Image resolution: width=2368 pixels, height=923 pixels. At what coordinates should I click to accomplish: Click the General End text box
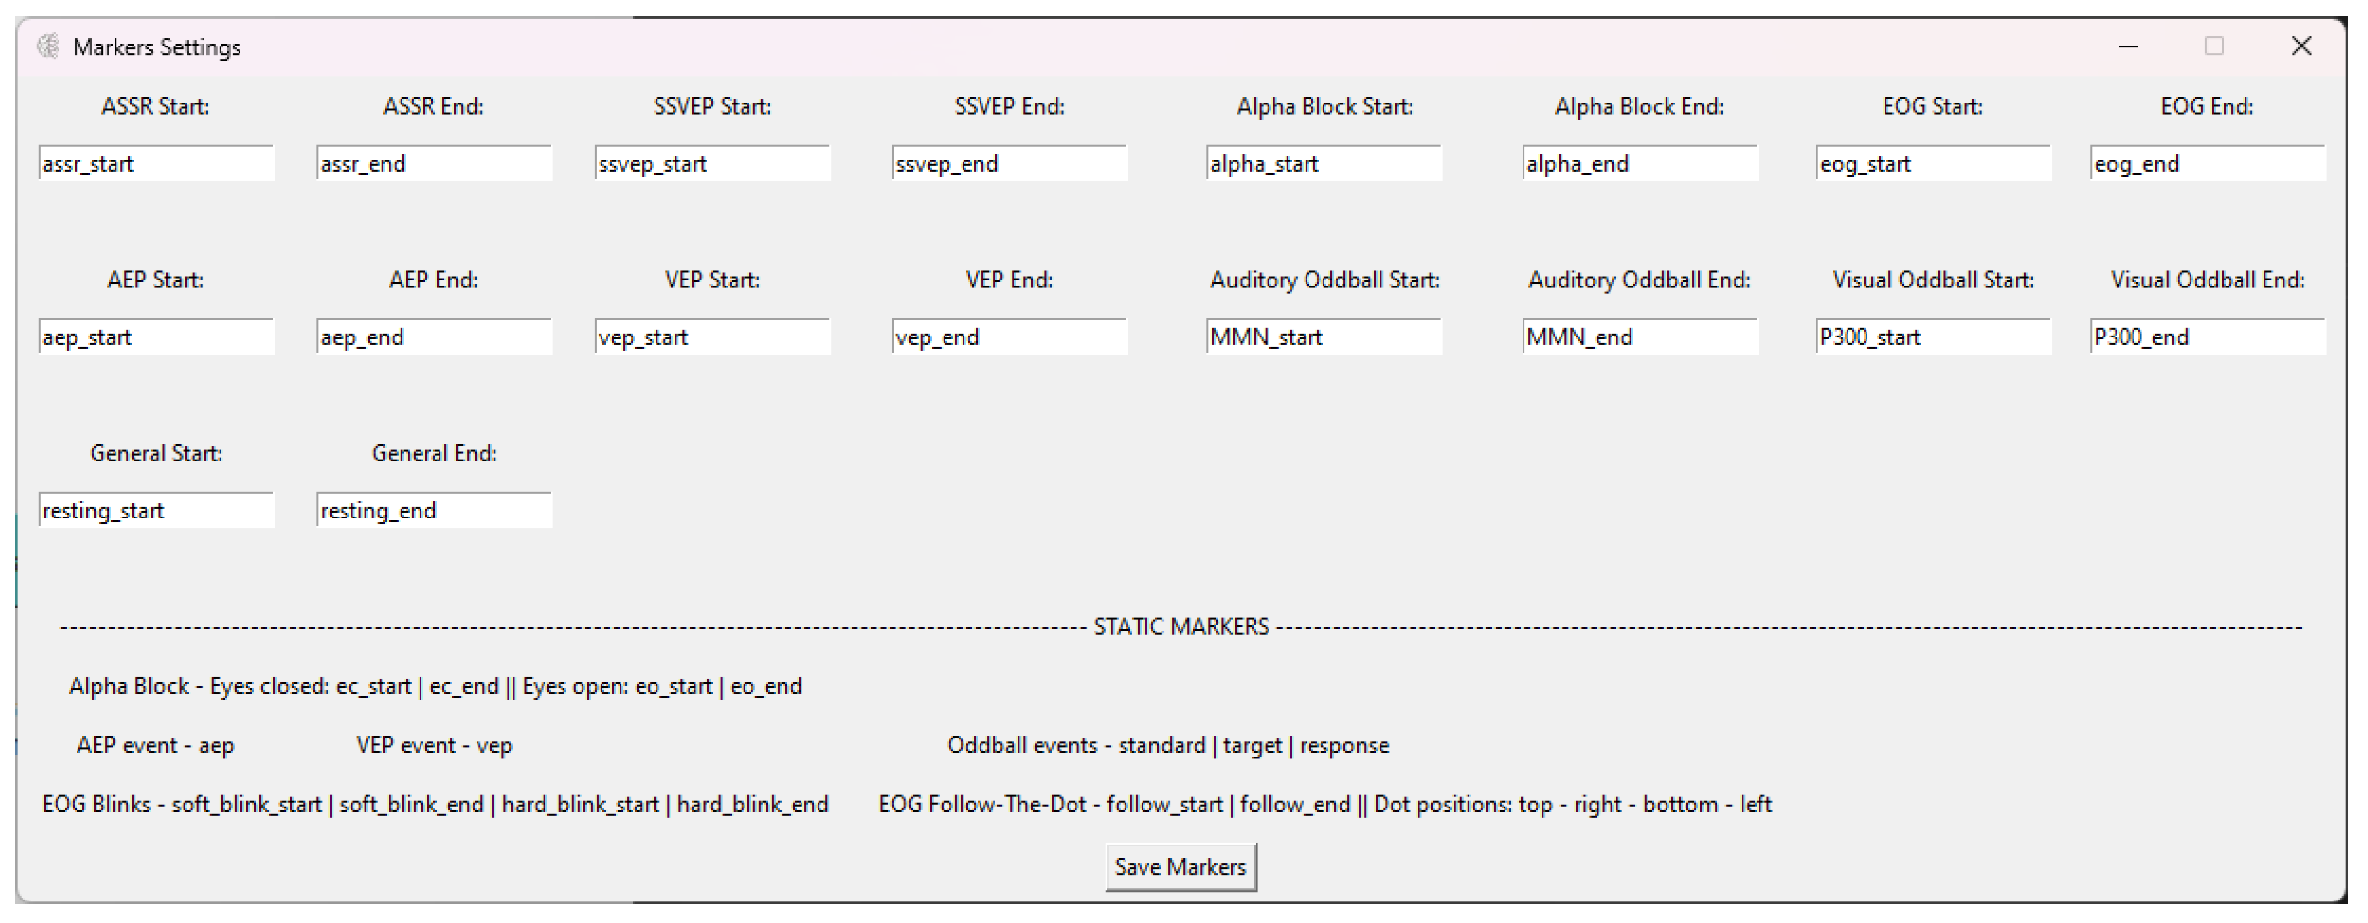point(434,510)
